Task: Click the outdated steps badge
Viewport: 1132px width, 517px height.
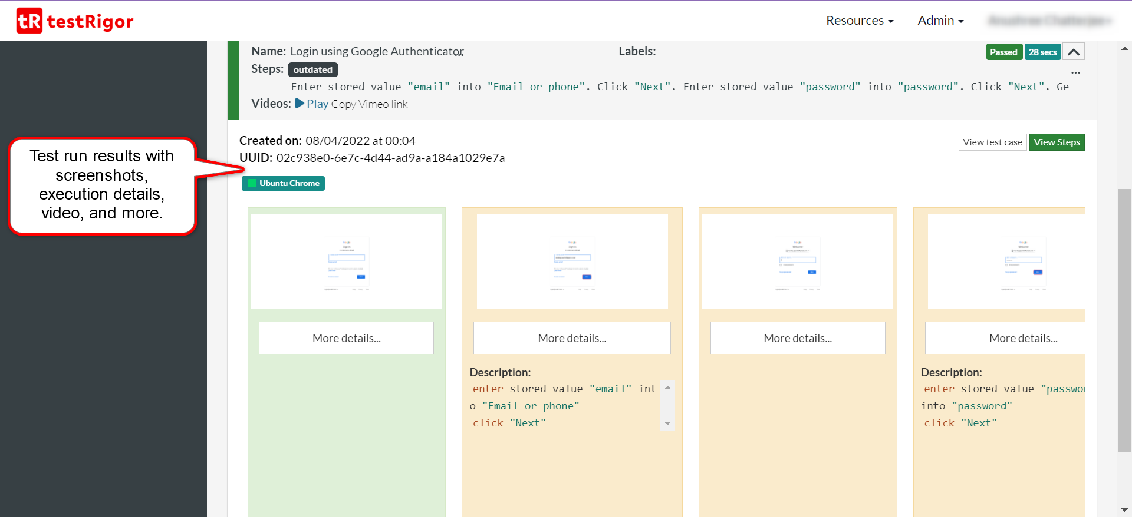Action: point(312,70)
